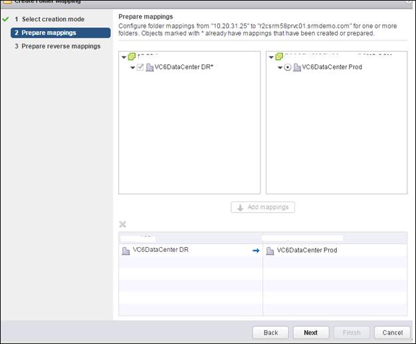Click the Add mappings button

(x=262, y=207)
